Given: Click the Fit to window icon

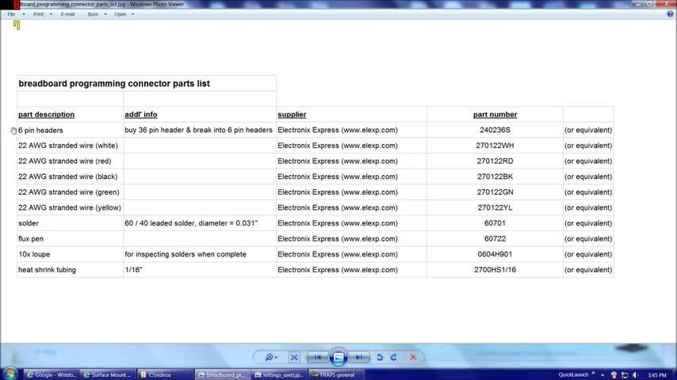Looking at the screenshot, I should click(x=294, y=357).
